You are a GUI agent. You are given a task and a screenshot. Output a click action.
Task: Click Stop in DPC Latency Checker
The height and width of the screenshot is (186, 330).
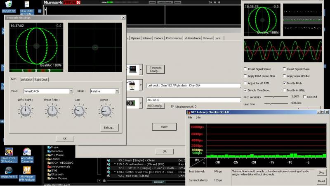321,172
